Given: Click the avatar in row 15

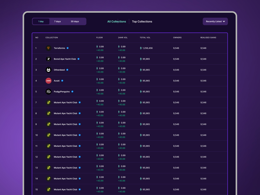Looking at the screenshot, I should click(x=48, y=189).
